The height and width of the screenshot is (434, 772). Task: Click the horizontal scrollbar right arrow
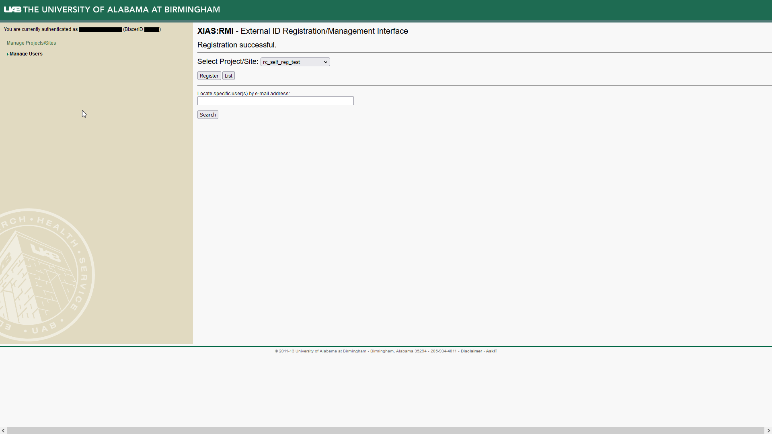(768, 430)
